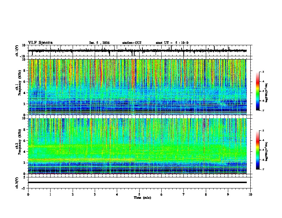Click time axis tick label "3"

point(95,194)
